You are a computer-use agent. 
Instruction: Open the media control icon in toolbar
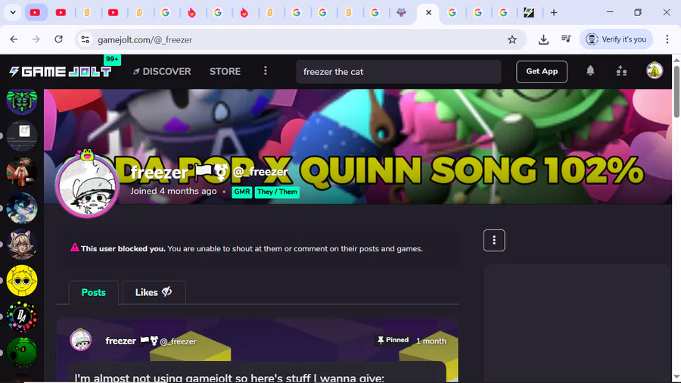(566, 39)
